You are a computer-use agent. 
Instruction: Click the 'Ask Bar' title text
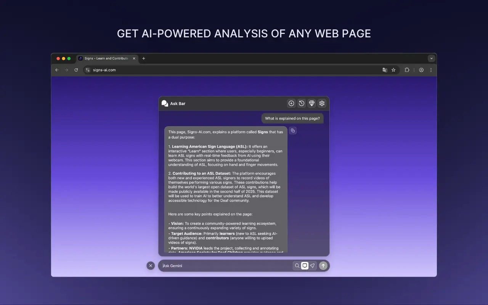click(x=178, y=103)
